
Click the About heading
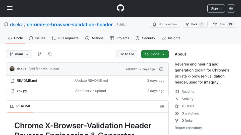[180, 54]
